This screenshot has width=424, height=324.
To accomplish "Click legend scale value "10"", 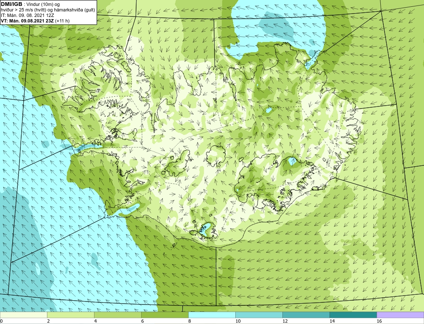I will [x=238, y=321].
